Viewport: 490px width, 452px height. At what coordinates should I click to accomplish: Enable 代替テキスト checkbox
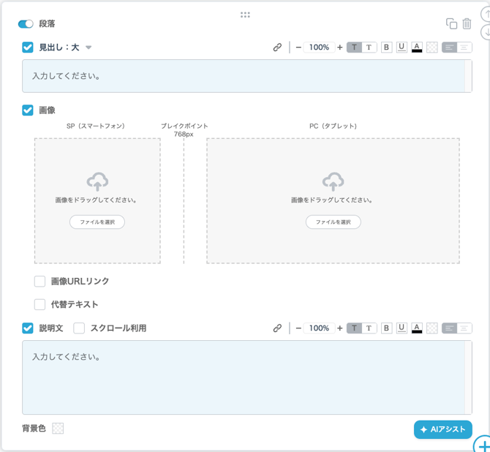click(x=39, y=304)
